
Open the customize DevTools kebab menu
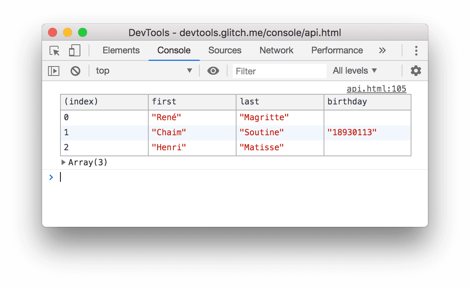coord(416,50)
